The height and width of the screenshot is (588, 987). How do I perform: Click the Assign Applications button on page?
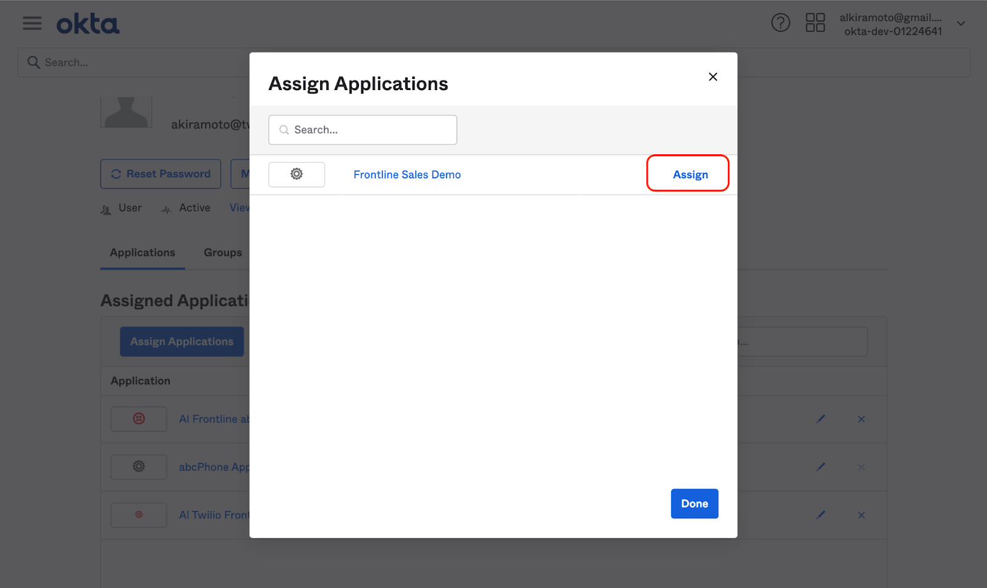pos(182,341)
